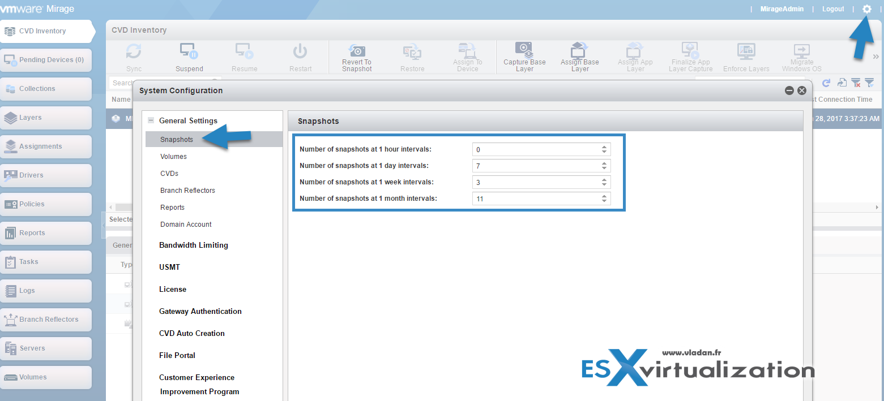Open Bandwidth Limiting settings
Screen dimensions: 884x401
click(194, 245)
